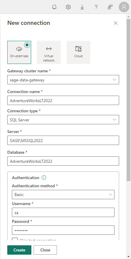This screenshot has width=131, height=259.
Task: Click the New connection heading
Action: pyautogui.click(x=29, y=23)
